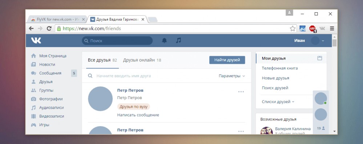Click forward navigation arrow

40,28
